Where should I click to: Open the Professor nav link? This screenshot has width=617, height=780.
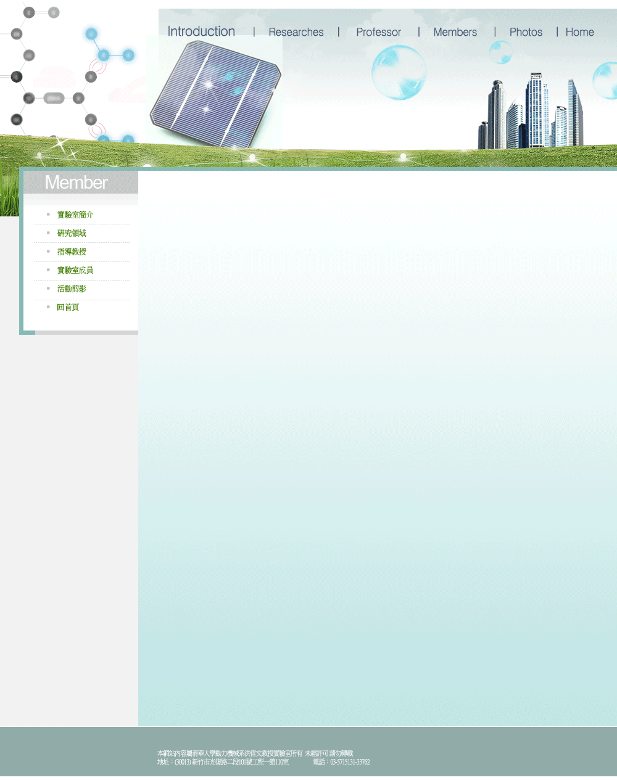(378, 32)
